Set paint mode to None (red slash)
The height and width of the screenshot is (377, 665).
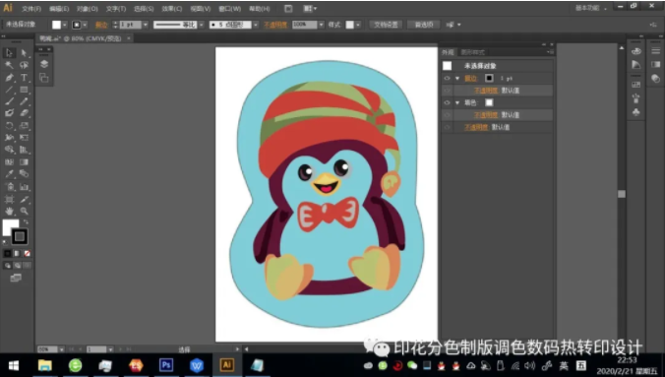pos(27,253)
